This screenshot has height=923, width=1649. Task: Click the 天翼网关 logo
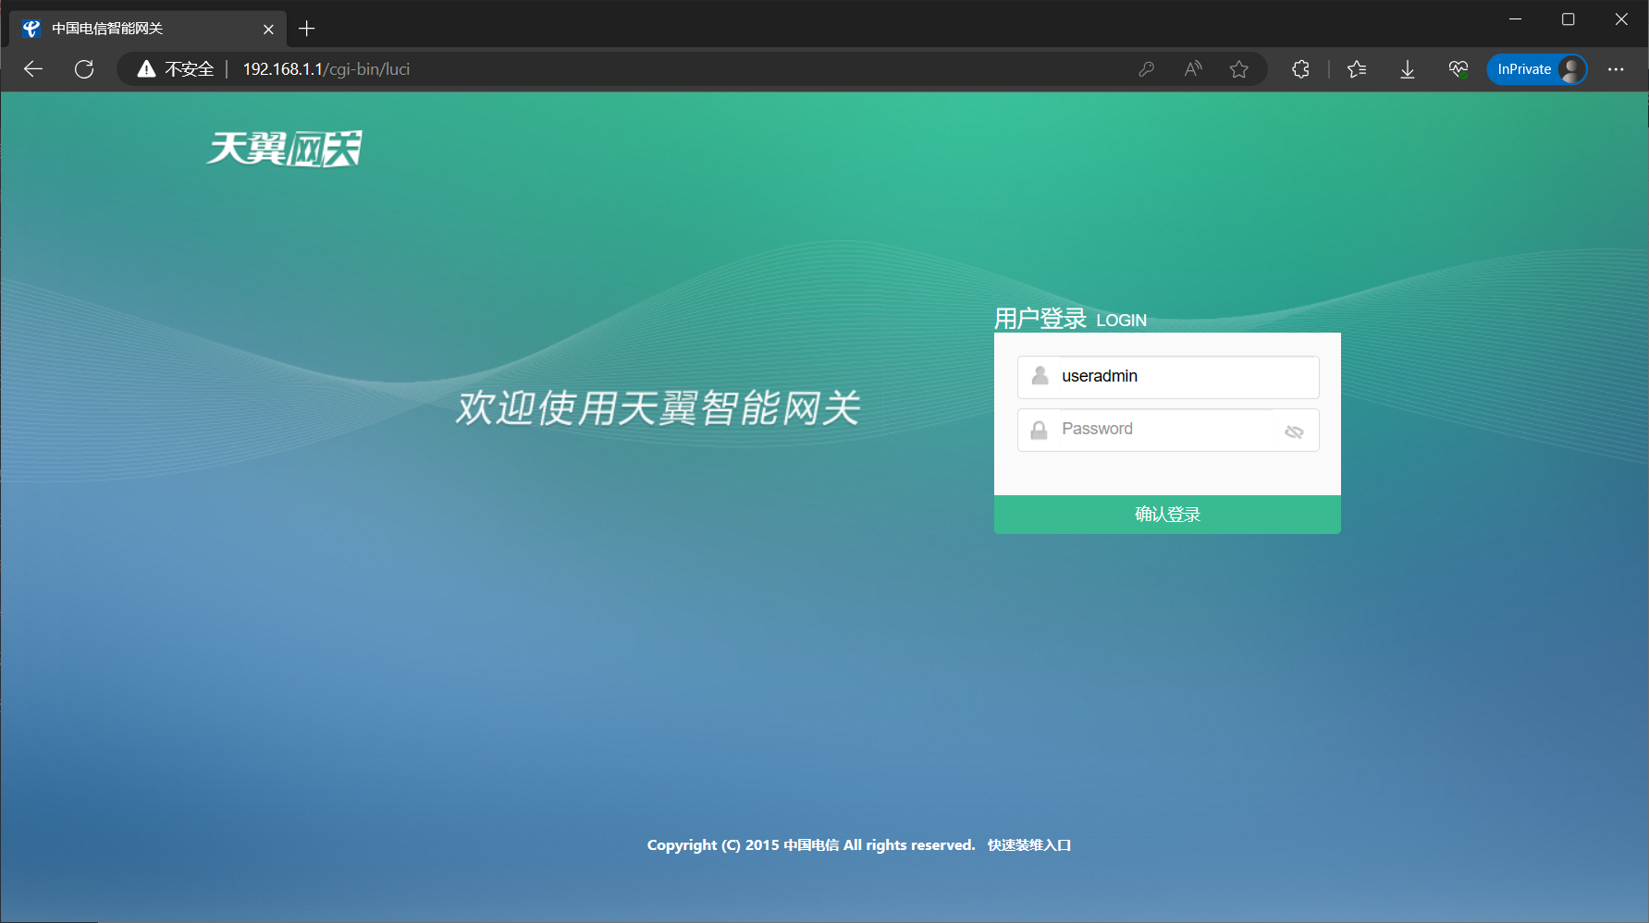[x=285, y=149]
